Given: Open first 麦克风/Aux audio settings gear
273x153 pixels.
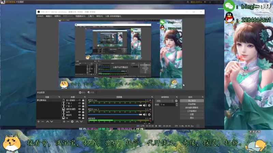Looking at the screenshot, I should (x=149, y=105).
